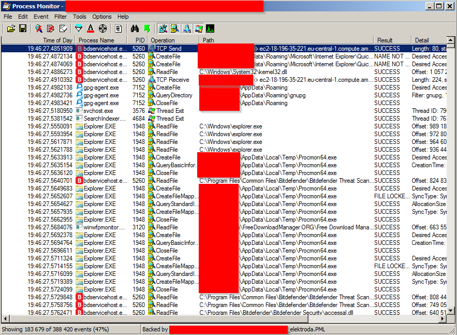Click the bdservicehost icon in the 19:46:27,5640701 row
Image resolution: width=457 pixels, height=335 pixels.
[x=79, y=181]
